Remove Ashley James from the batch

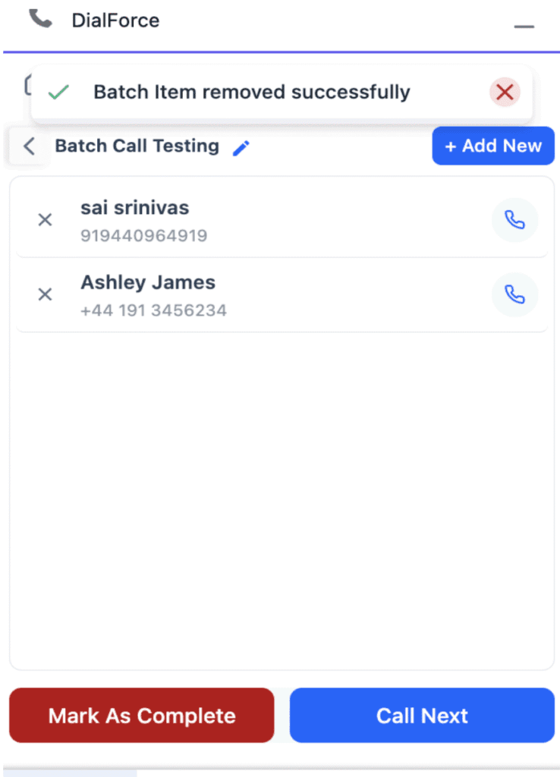pos(45,294)
